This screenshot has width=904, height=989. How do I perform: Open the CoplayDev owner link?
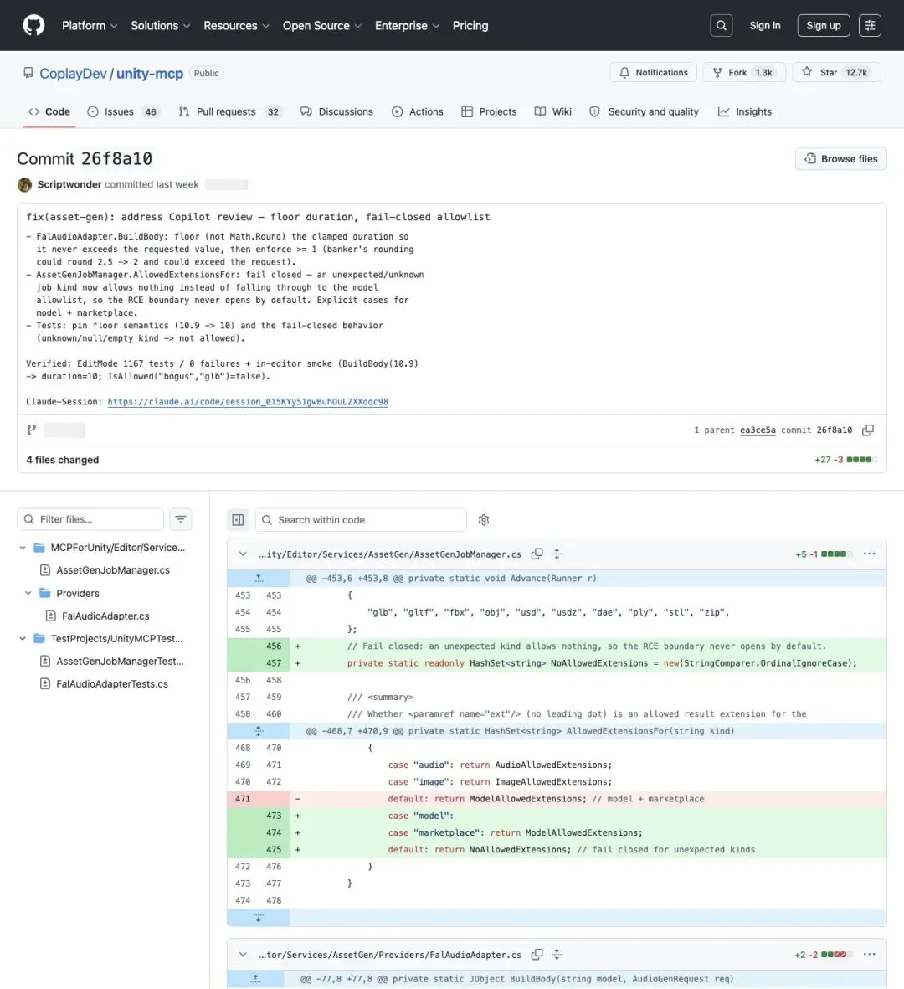coord(73,73)
